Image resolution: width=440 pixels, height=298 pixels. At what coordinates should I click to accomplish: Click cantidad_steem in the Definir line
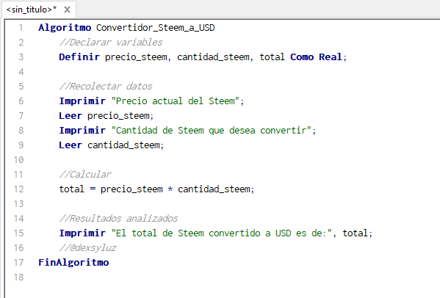[213, 57]
